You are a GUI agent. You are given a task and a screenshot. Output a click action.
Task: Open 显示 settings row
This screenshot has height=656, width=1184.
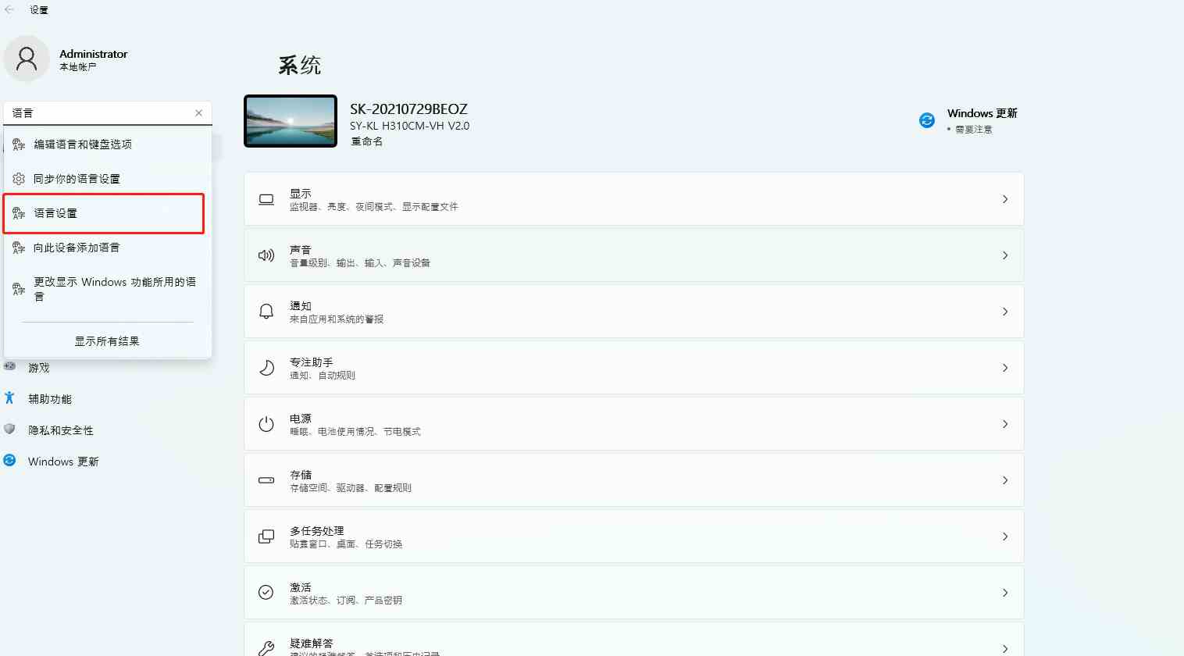coord(633,199)
